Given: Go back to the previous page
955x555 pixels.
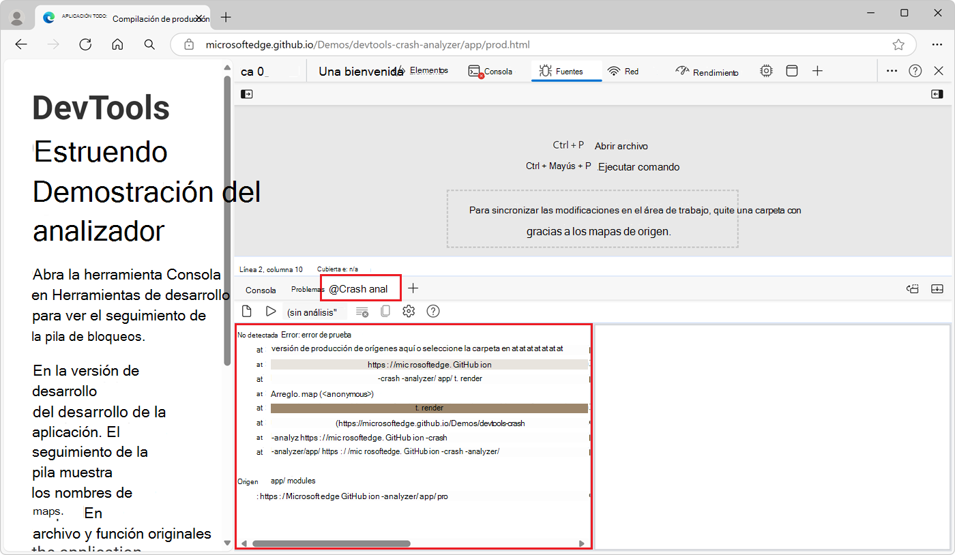Looking at the screenshot, I should pos(21,44).
